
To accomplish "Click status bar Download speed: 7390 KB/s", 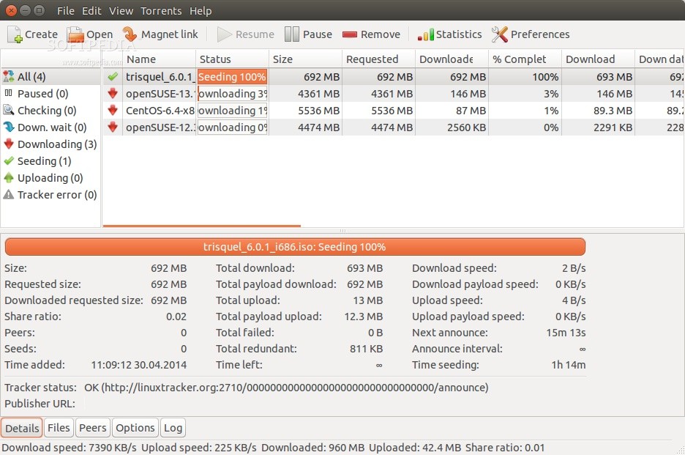I will [x=69, y=448].
